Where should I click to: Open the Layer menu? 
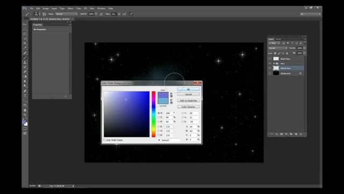pos(54,9)
